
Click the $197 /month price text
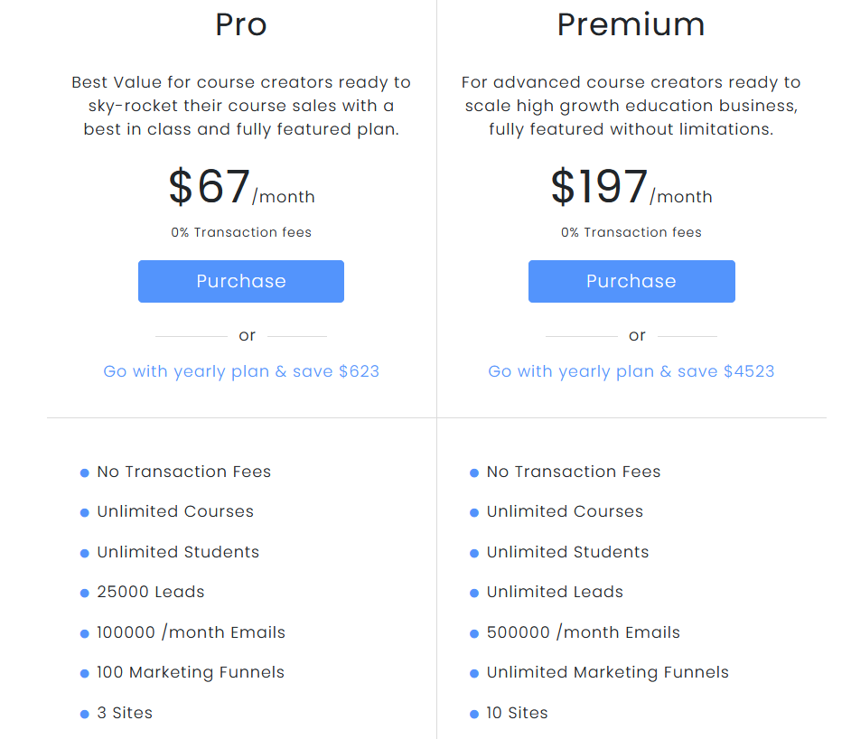(631, 187)
